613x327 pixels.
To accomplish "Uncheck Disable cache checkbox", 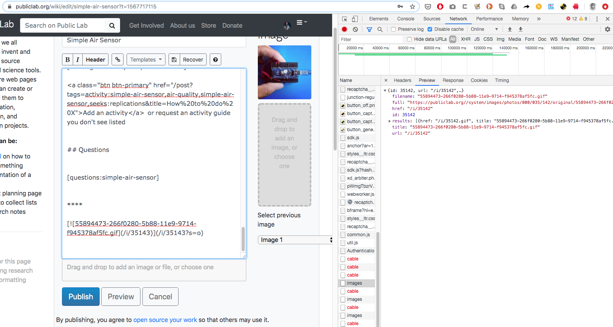I will 430,29.
